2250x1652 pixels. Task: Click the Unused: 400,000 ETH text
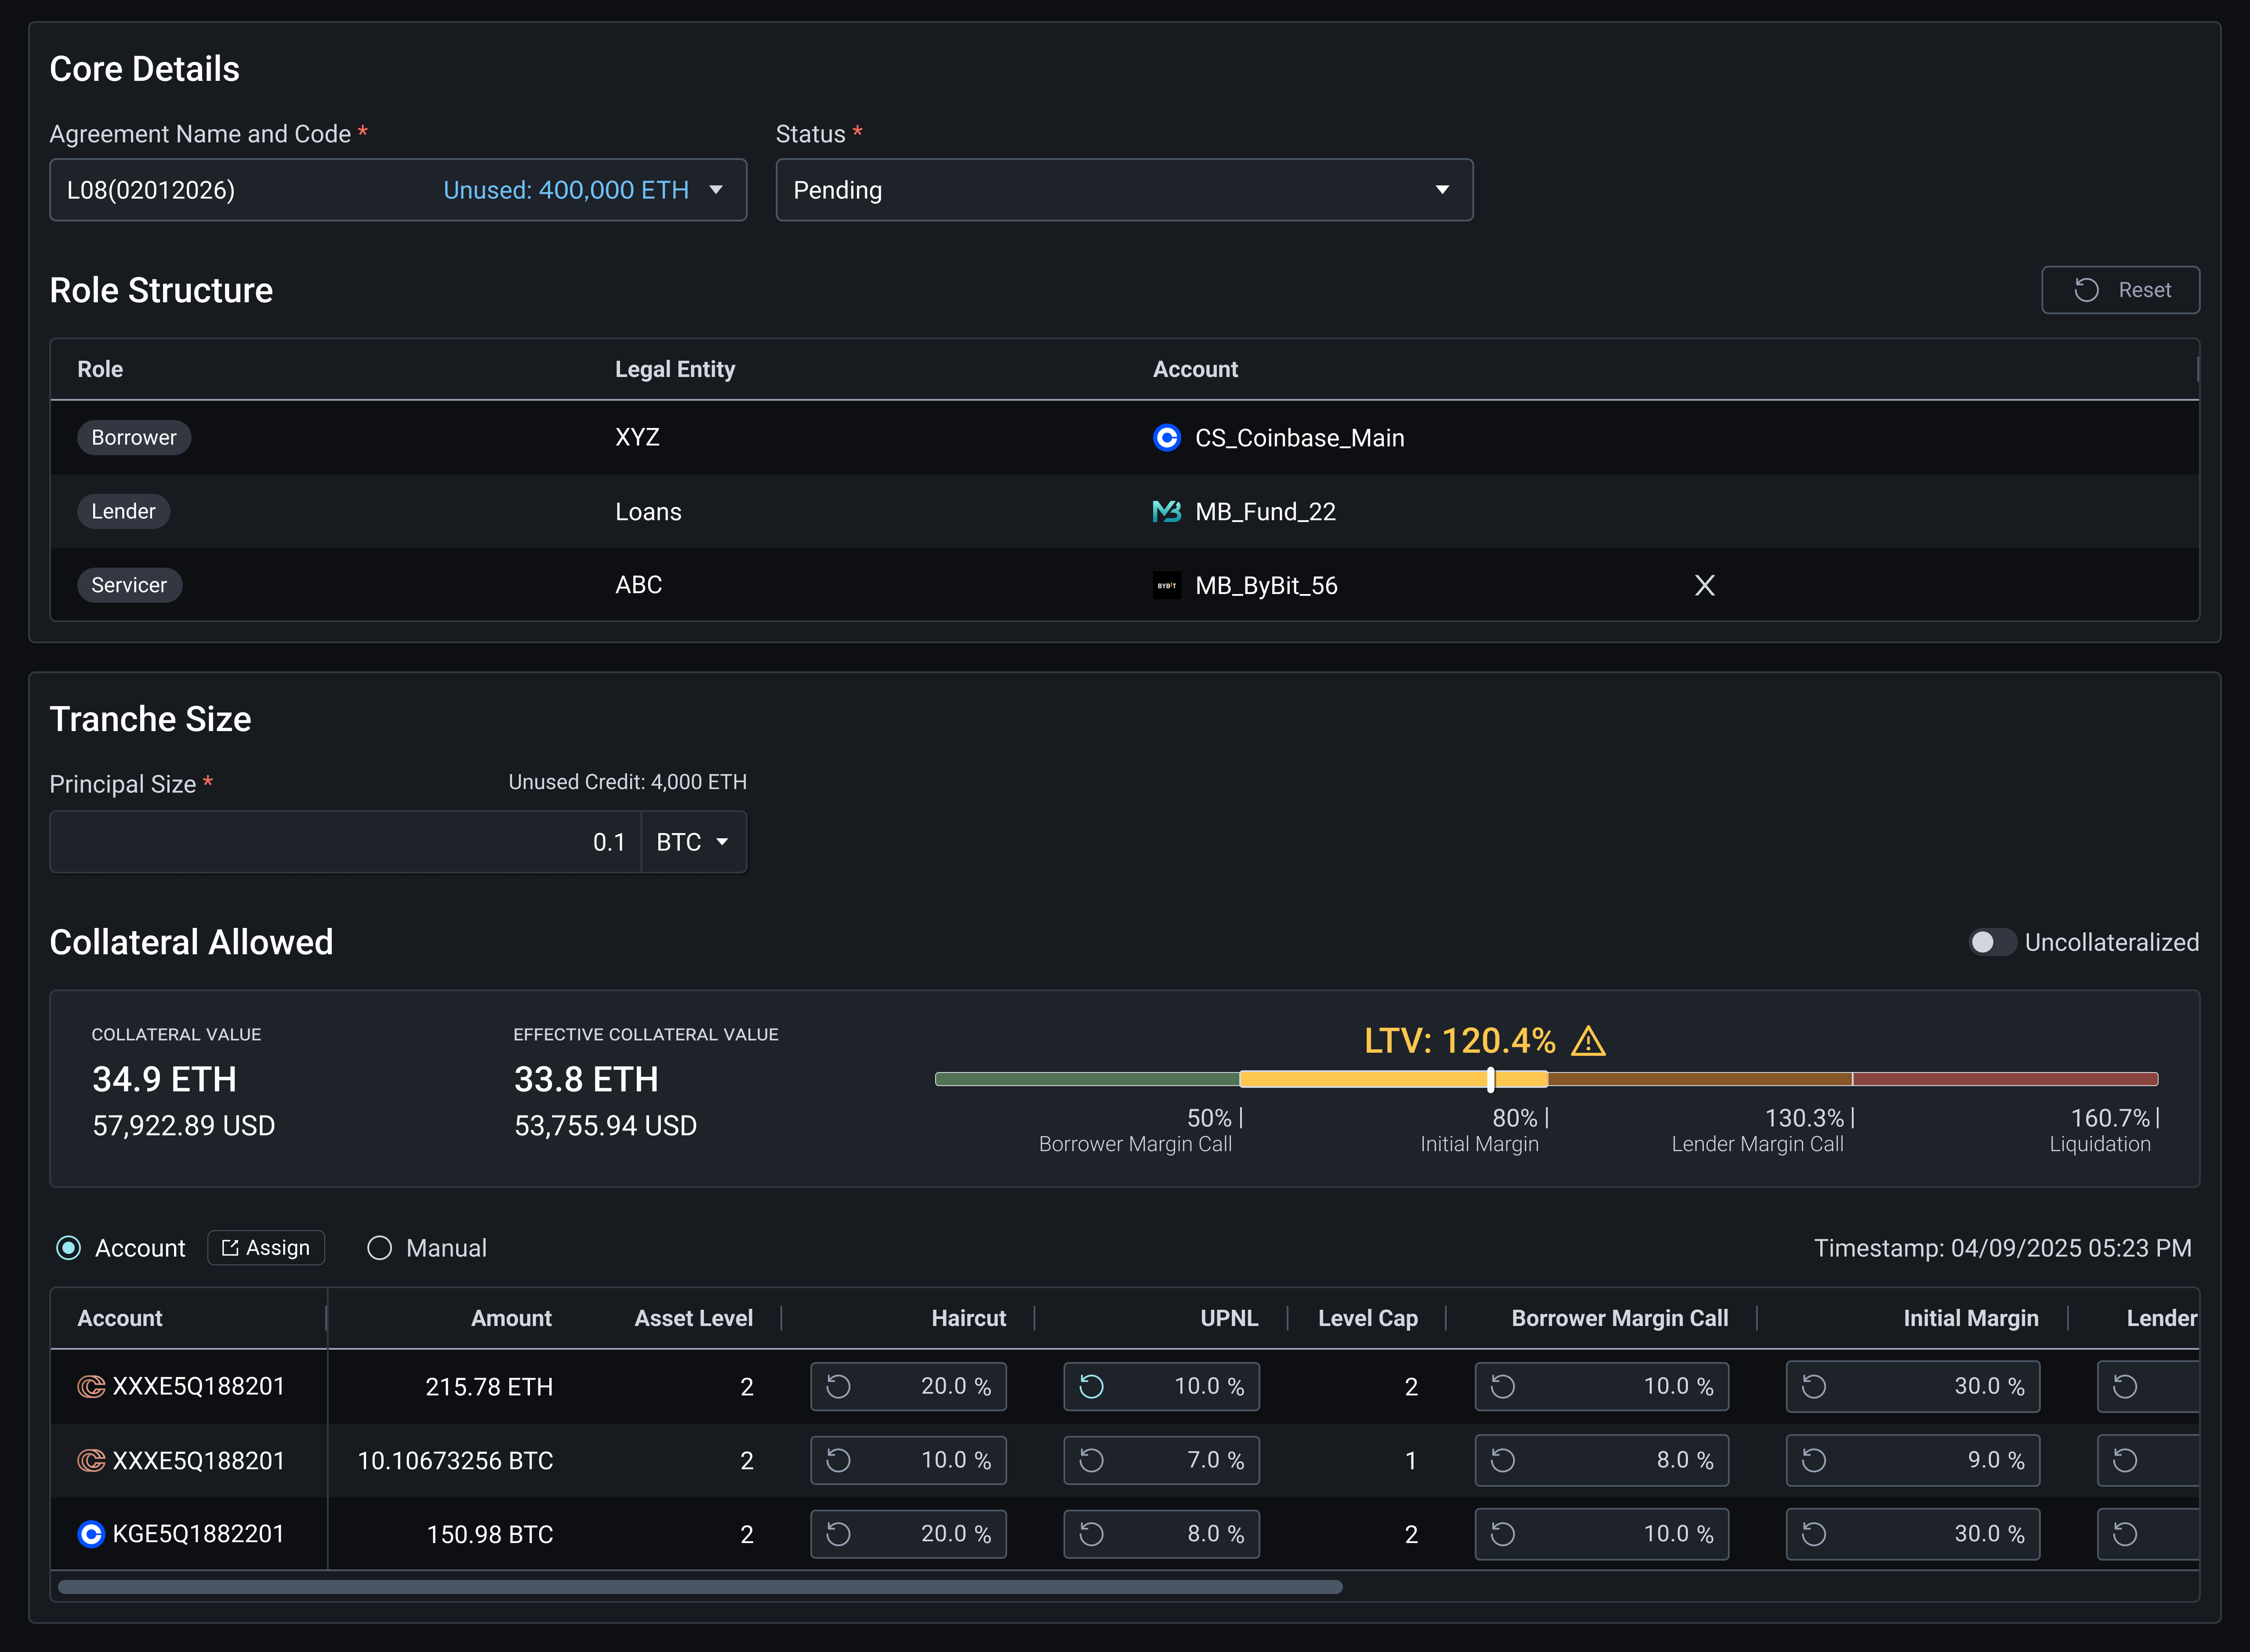click(566, 190)
